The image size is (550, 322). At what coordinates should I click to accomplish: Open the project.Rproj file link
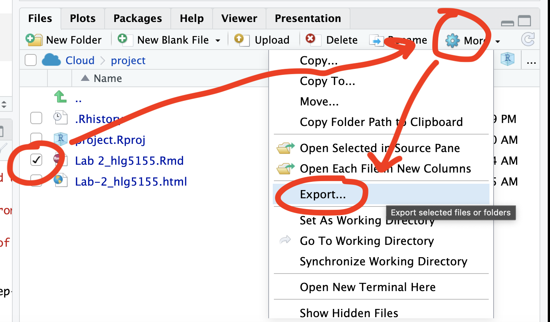click(x=111, y=140)
